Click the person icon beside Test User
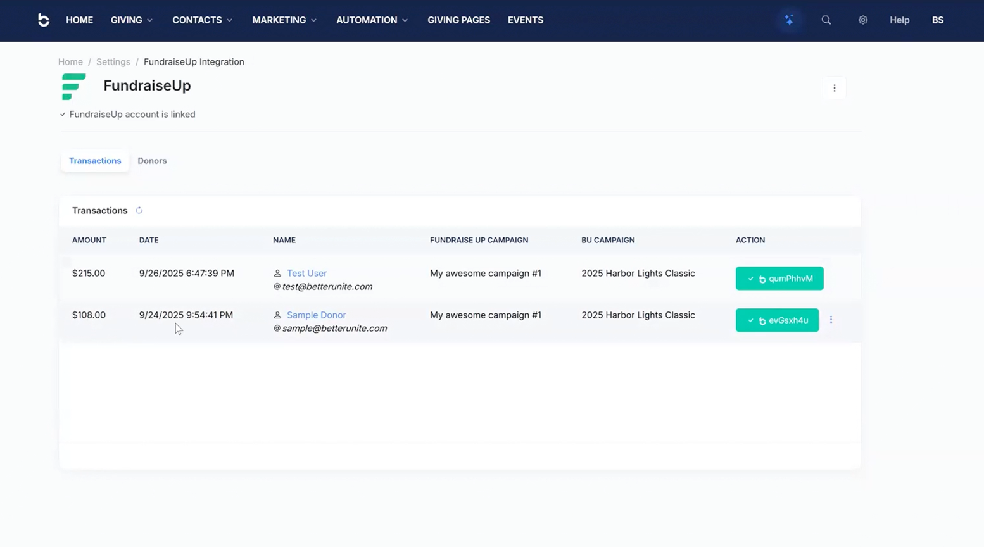984x547 pixels. [277, 273]
